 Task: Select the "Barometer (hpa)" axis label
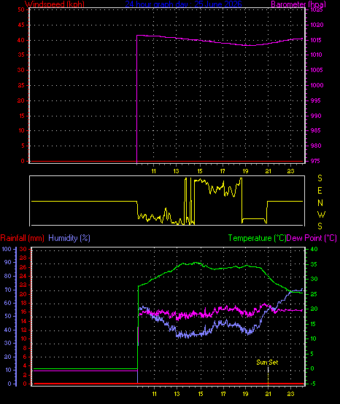coord(298,4)
